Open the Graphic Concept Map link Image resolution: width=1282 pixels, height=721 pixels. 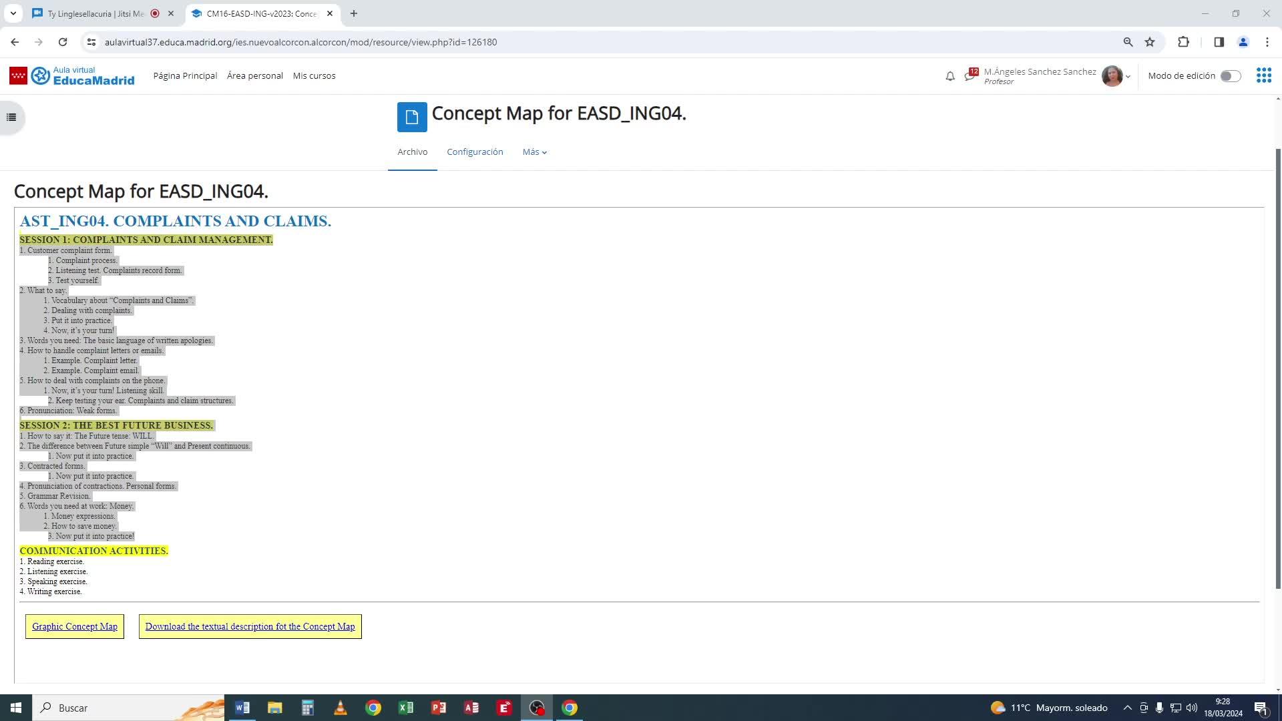[75, 626]
